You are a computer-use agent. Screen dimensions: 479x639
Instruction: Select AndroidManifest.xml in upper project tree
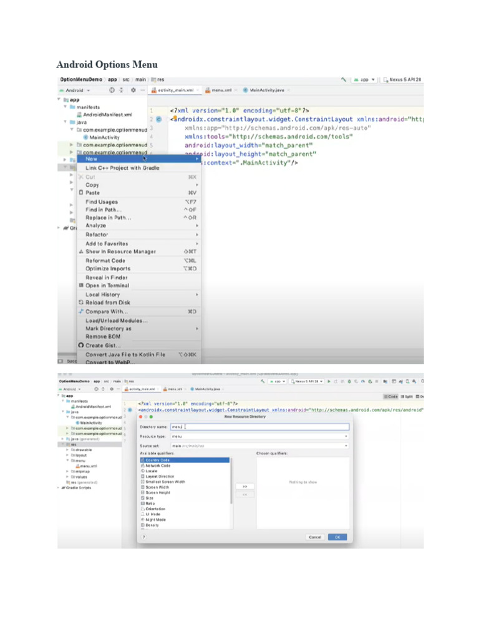(x=105, y=115)
